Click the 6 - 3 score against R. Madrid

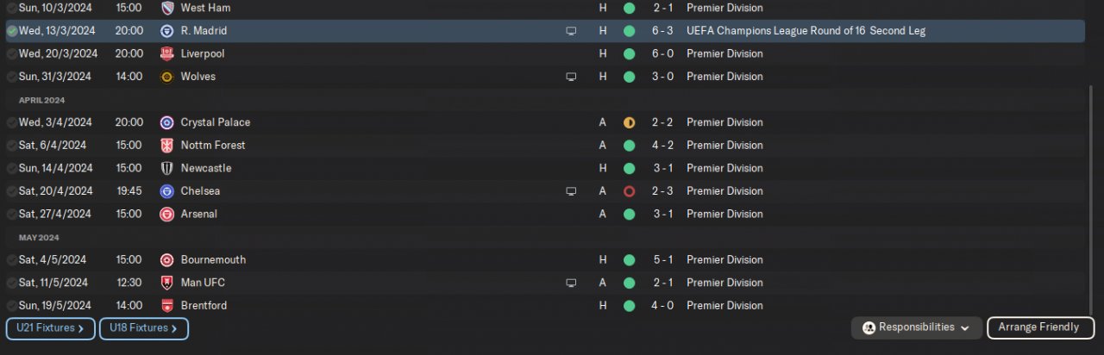pos(664,31)
